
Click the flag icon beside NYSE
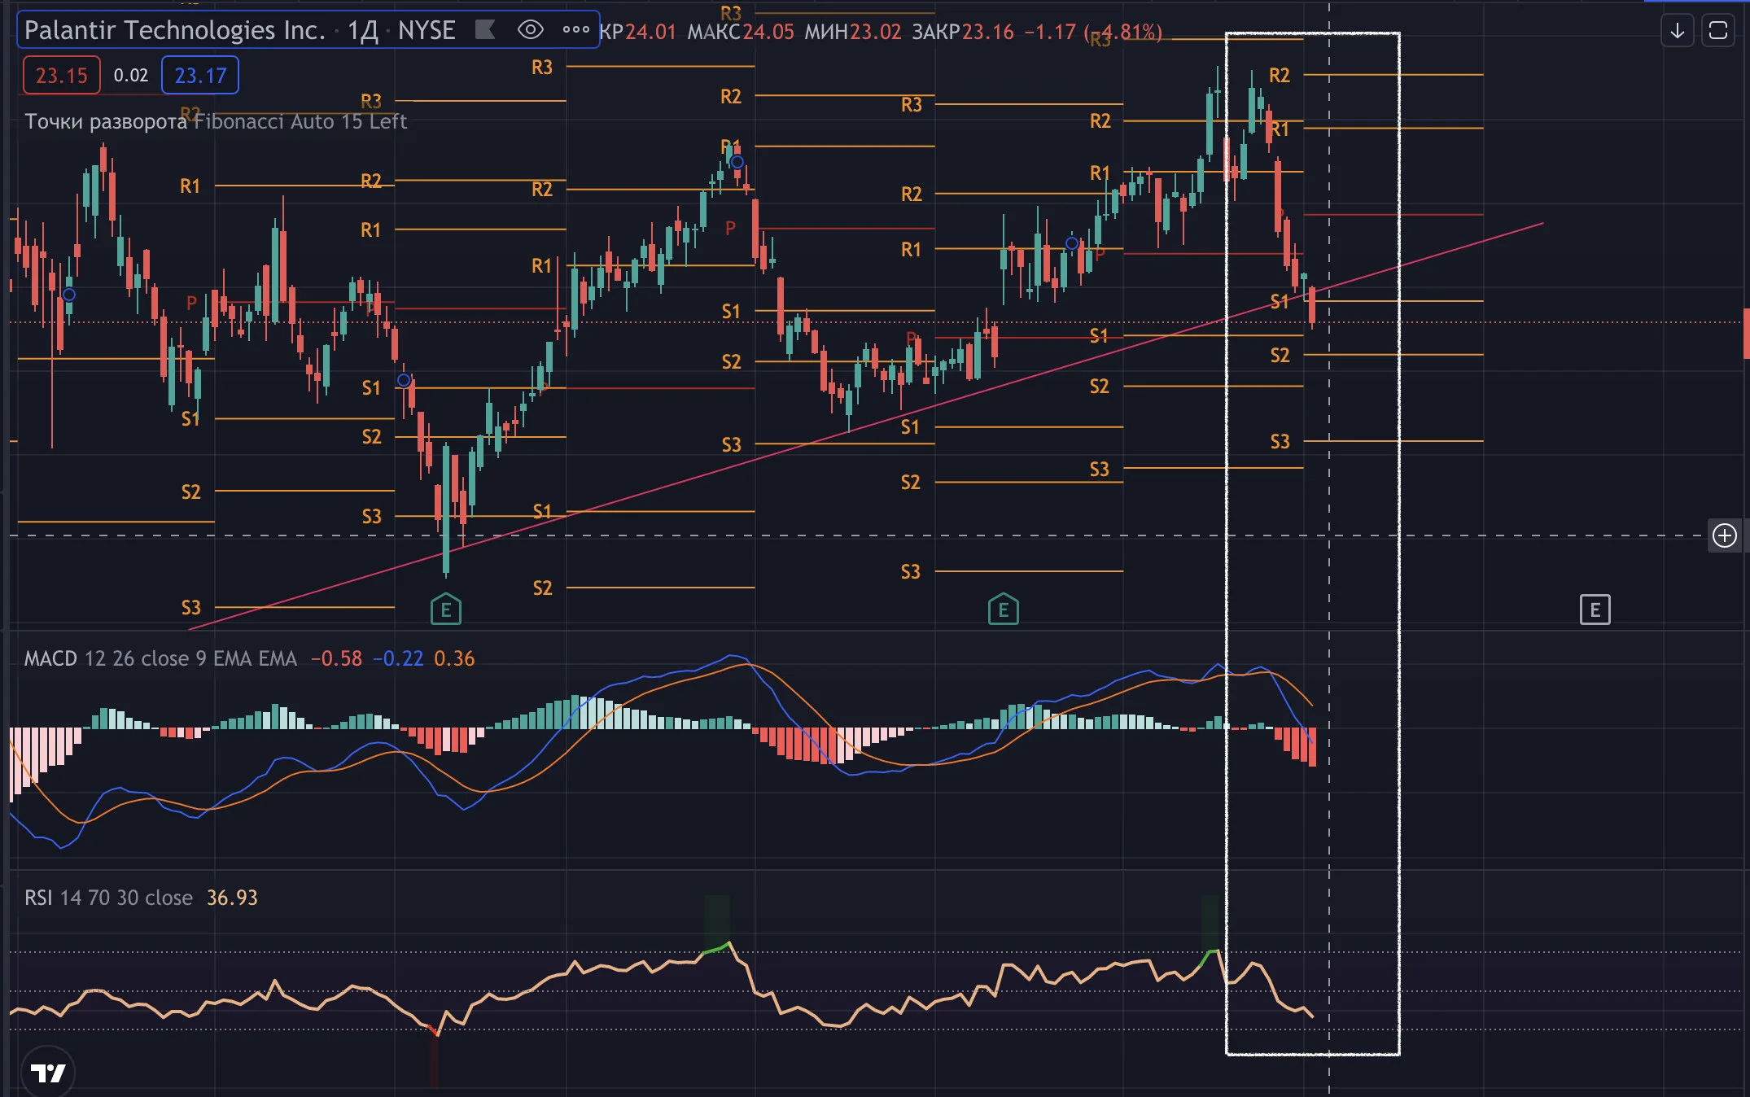485,30
